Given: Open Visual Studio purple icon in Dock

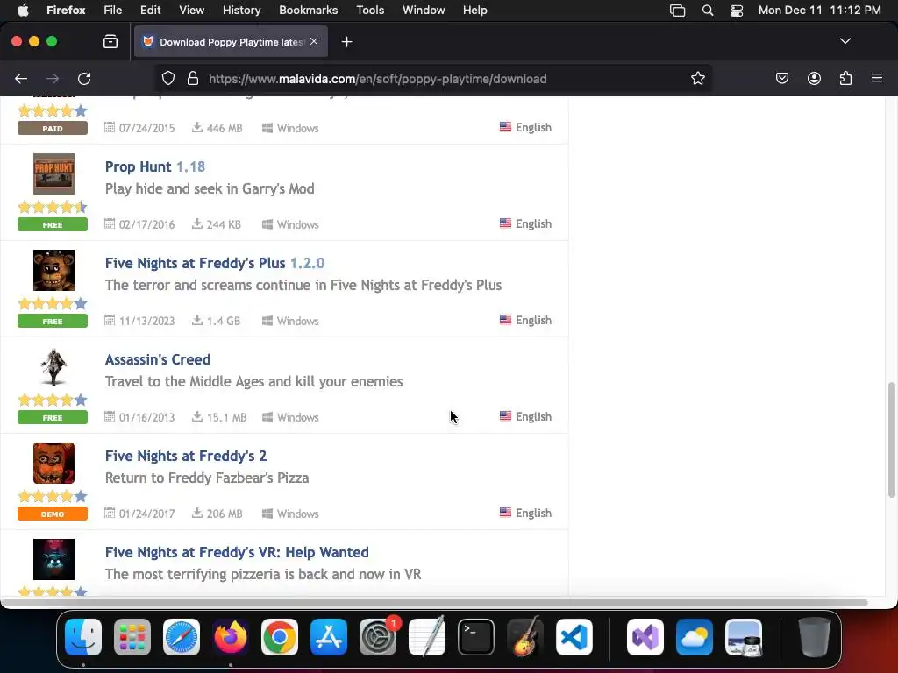Looking at the screenshot, I should (x=645, y=637).
